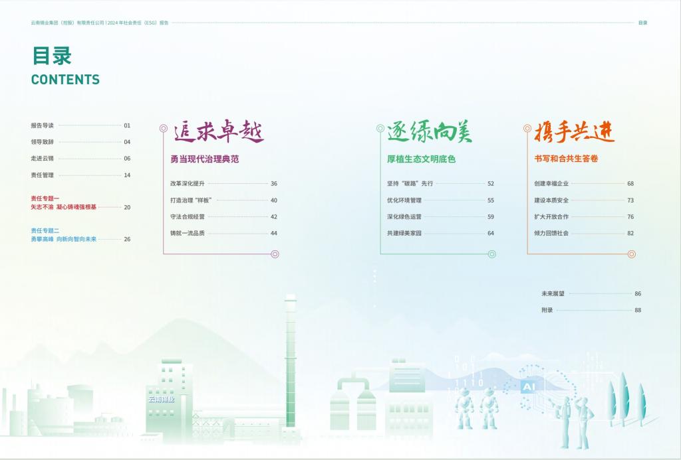Jump to 未来展望 on page 86
This screenshot has width=681, height=460.
[553, 293]
